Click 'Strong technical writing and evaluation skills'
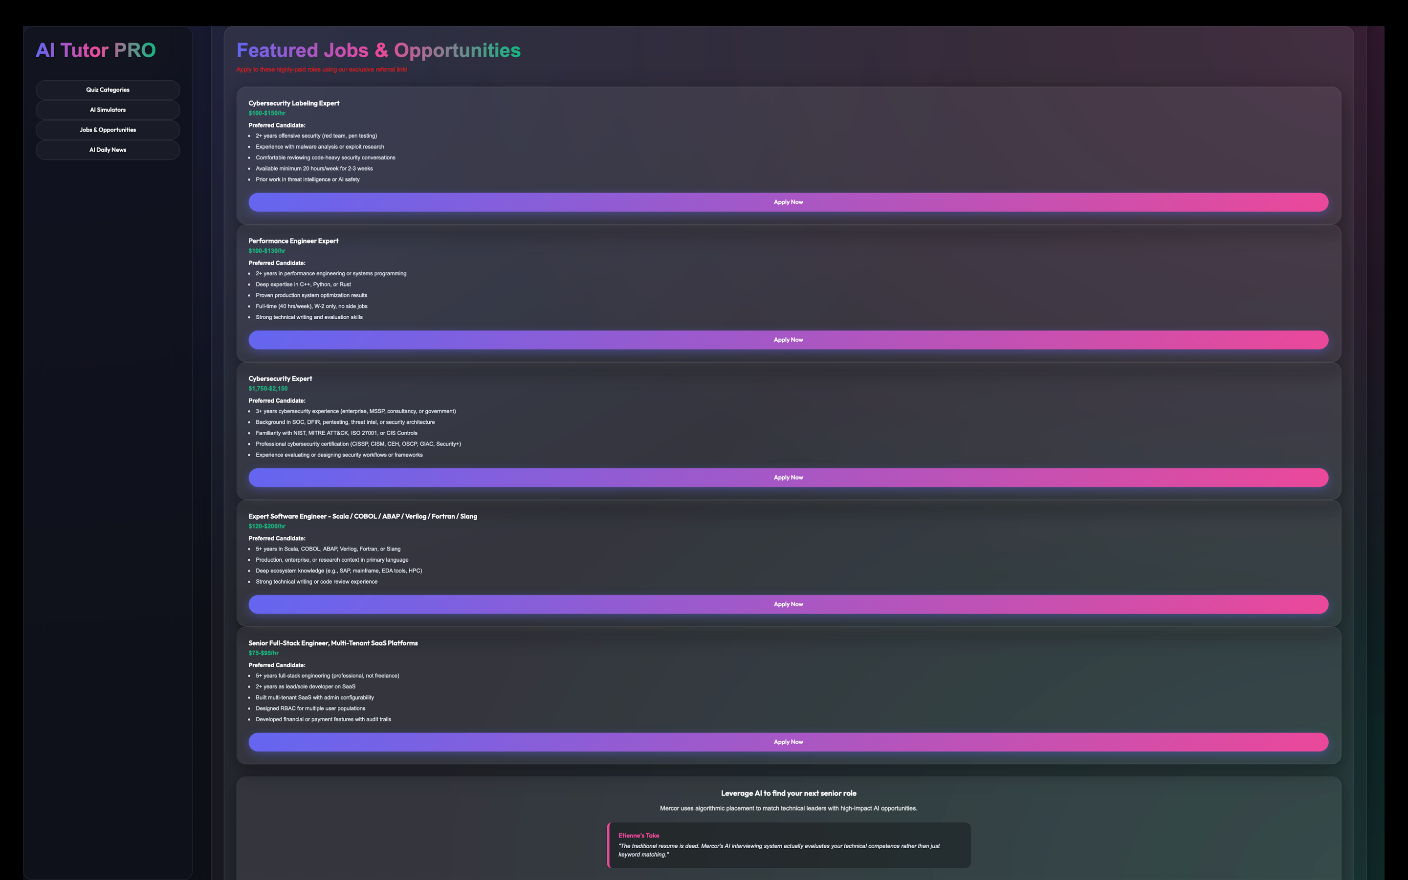The image size is (1408, 880). [x=309, y=317]
